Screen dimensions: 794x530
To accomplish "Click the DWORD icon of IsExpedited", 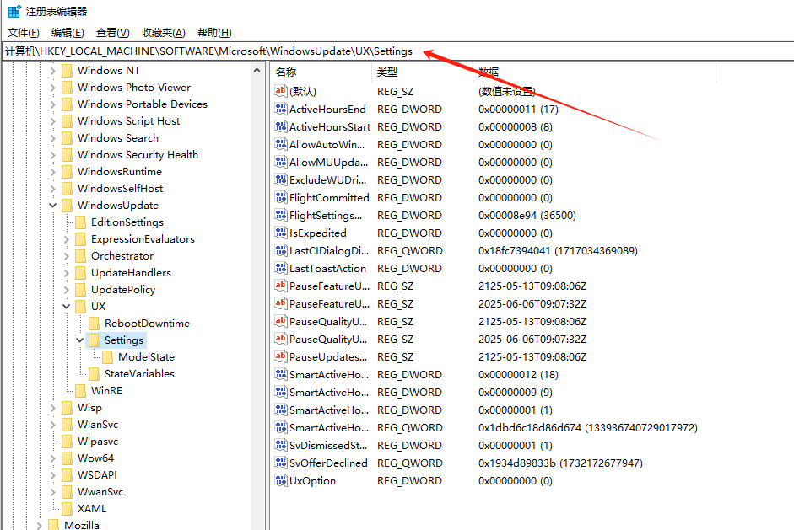I will pos(280,233).
